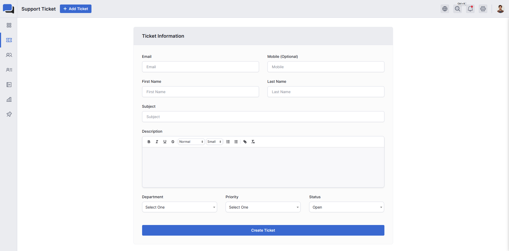The image size is (509, 251).
Task: Open the tickets section in sidebar
Action: [9, 40]
